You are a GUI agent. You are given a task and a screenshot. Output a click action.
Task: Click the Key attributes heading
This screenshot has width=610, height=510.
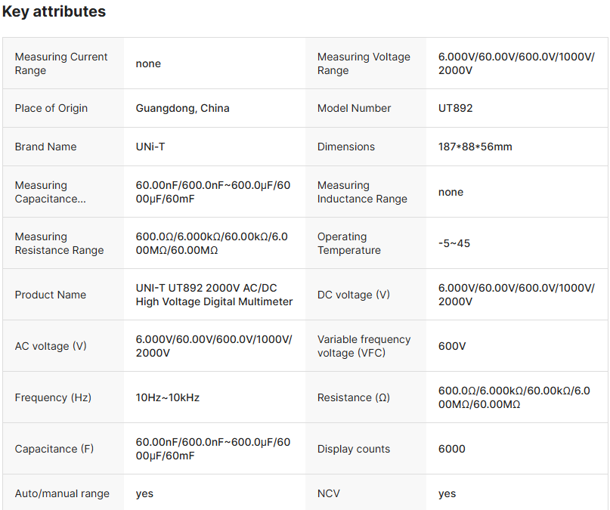(x=54, y=12)
